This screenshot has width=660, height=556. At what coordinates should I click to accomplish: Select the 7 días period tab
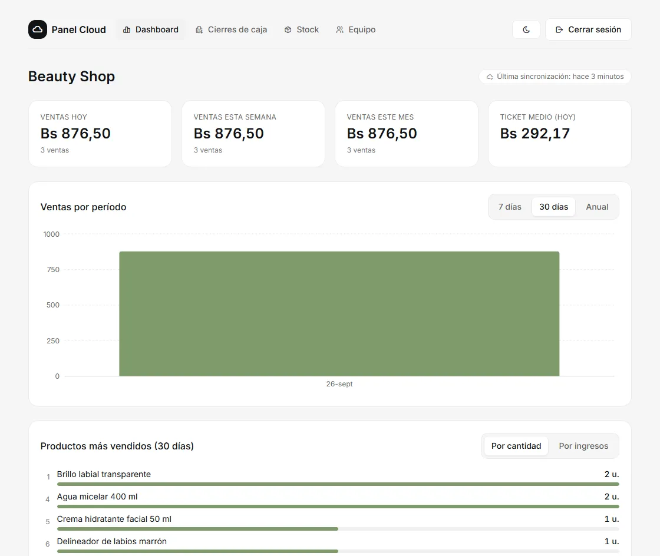pos(510,207)
